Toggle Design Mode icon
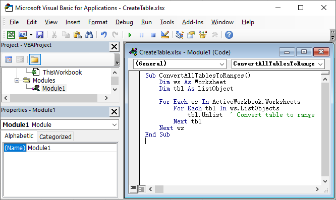Viewport: 336px width, 200px height. 165,35
